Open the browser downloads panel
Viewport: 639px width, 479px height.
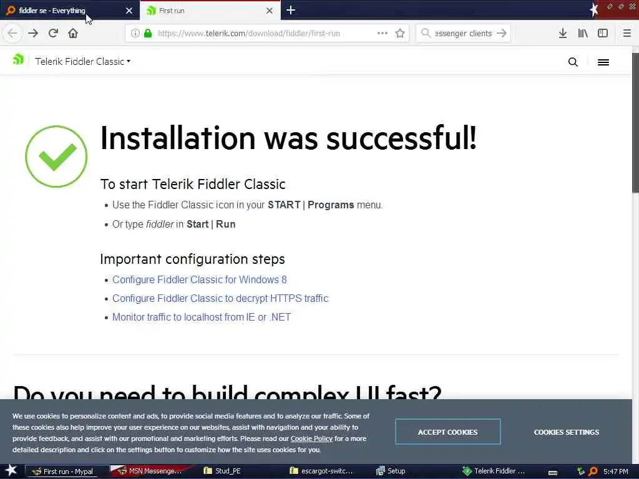[x=563, y=34]
